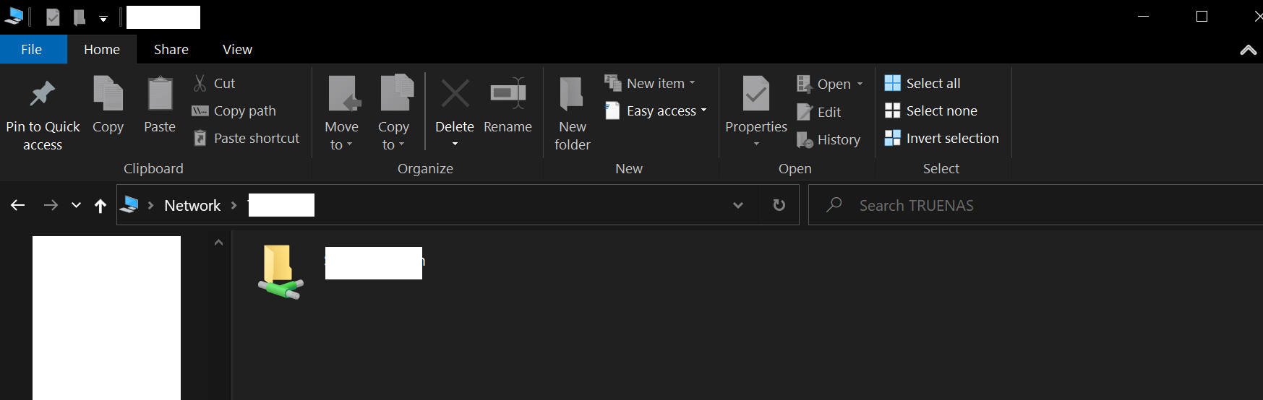Create a New folder
Screen dimensions: 1263x400
[x=572, y=112]
